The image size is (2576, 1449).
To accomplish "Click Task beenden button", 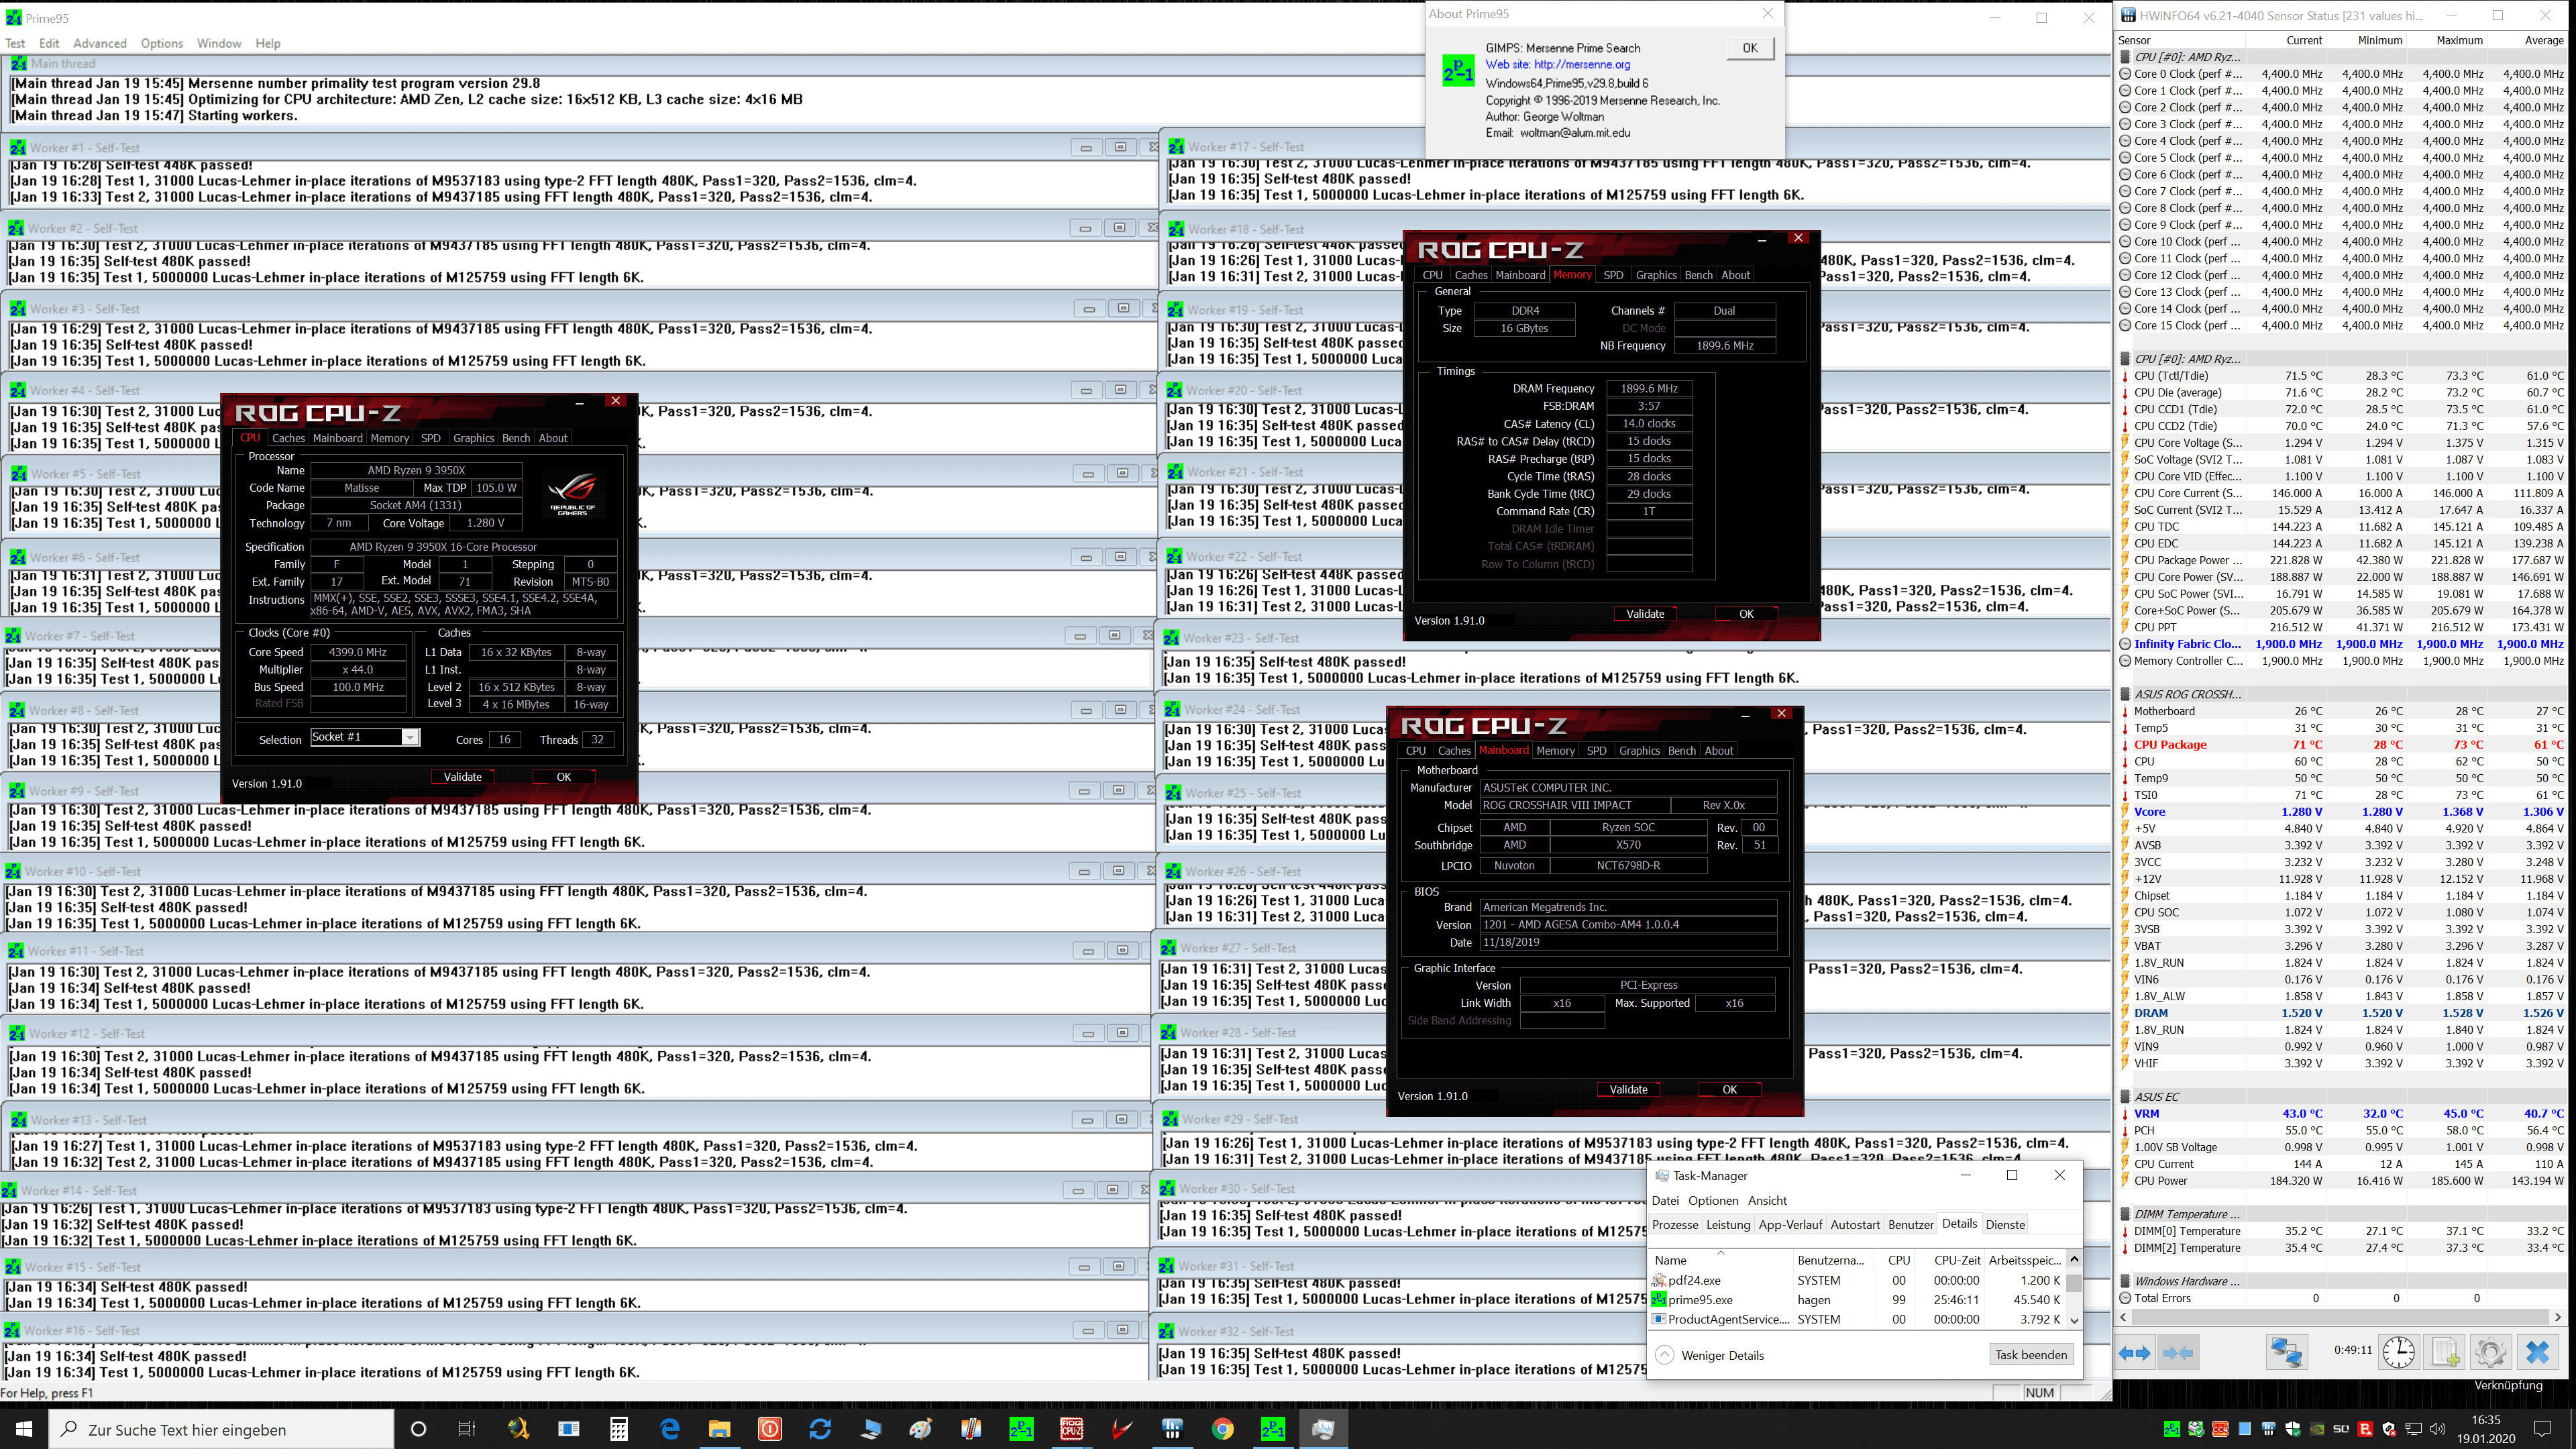I will pyautogui.click(x=2031, y=1355).
